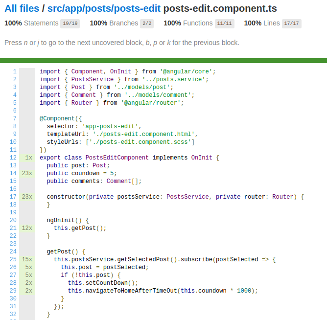Click line number 7
This screenshot has height=320, width=327.
[x=15, y=118]
